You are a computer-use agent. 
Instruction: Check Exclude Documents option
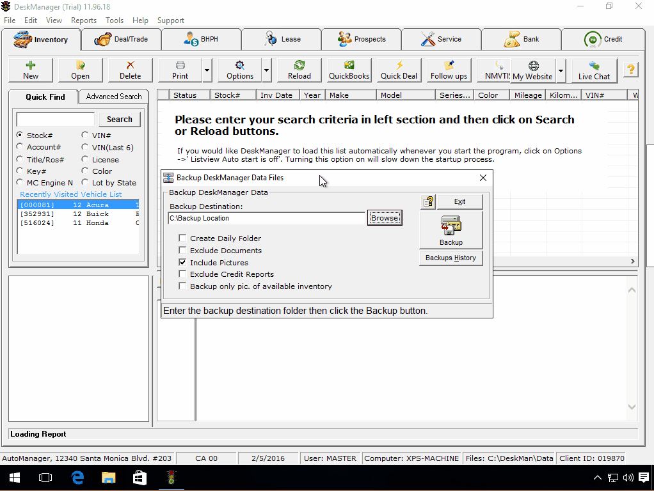tap(182, 250)
